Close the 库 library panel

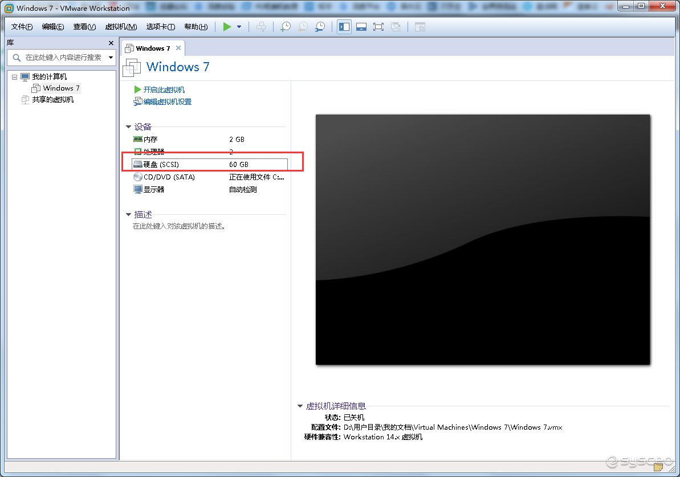[x=111, y=43]
